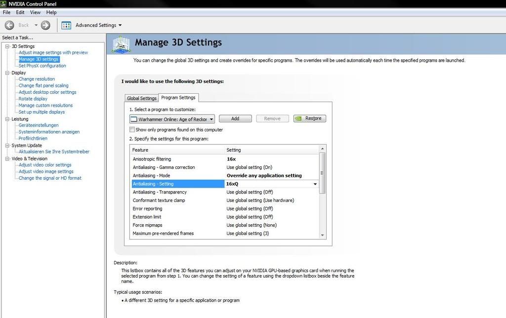The width and height of the screenshot is (506, 318).
Task: Open Rotate display task
Action: [x=33, y=99]
